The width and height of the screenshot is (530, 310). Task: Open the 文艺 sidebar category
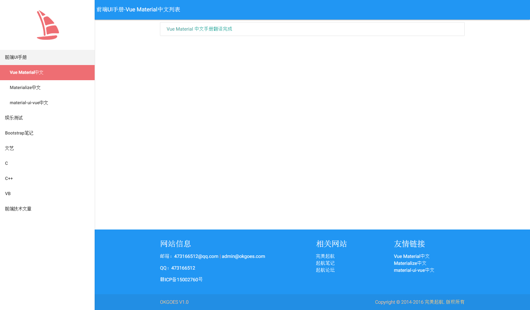[x=47, y=148]
